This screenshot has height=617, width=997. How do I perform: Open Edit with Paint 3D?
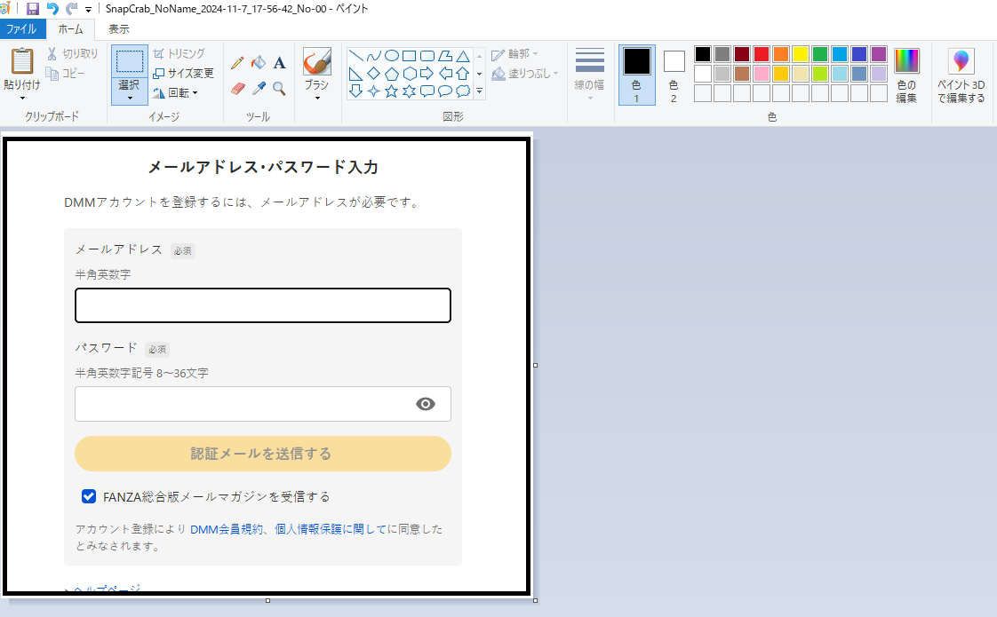click(x=961, y=75)
